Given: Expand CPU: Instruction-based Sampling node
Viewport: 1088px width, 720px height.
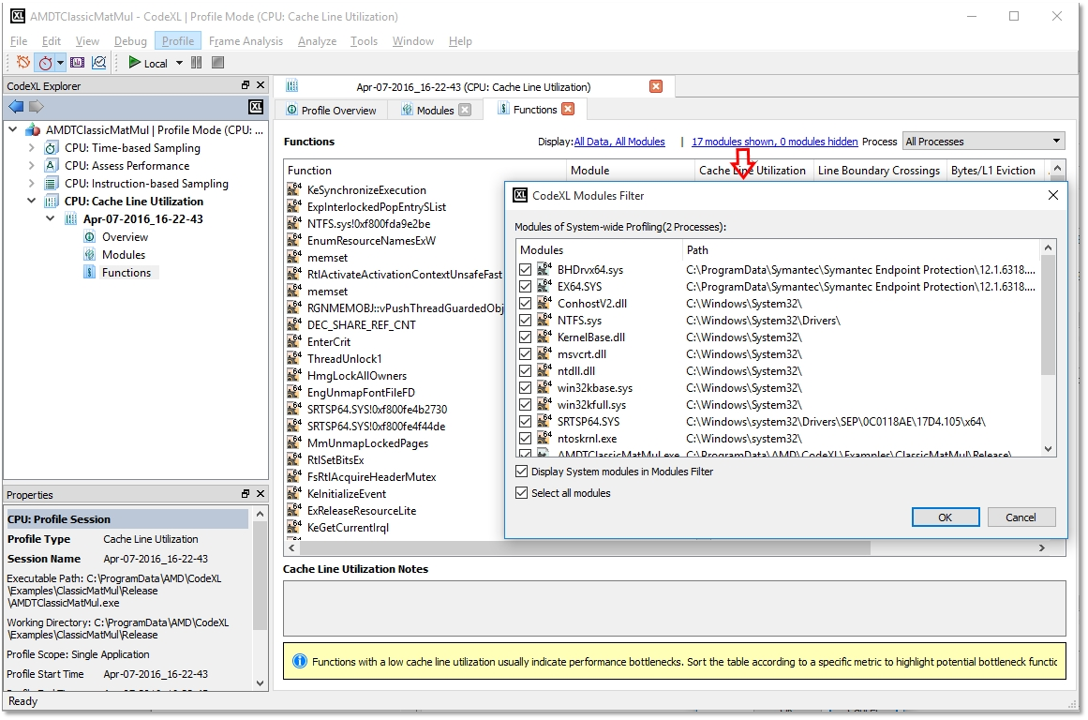Looking at the screenshot, I should pyautogui.click(x=31, y=184).
